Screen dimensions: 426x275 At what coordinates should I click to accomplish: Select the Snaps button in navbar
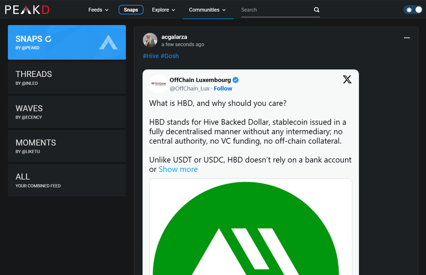(x=131, y=10)
